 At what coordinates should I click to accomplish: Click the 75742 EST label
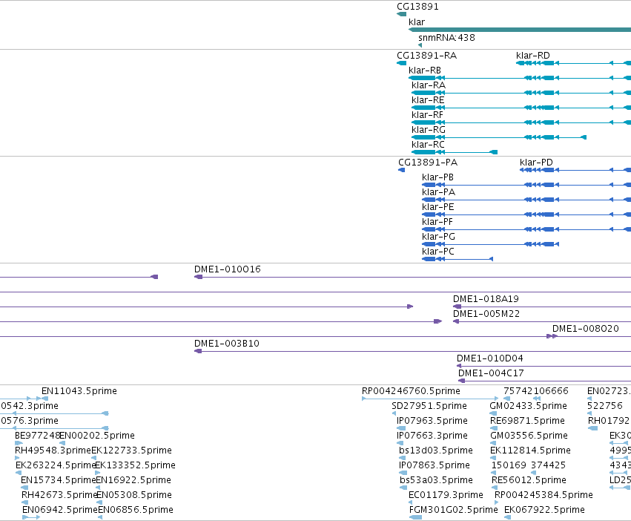(517, 391)
